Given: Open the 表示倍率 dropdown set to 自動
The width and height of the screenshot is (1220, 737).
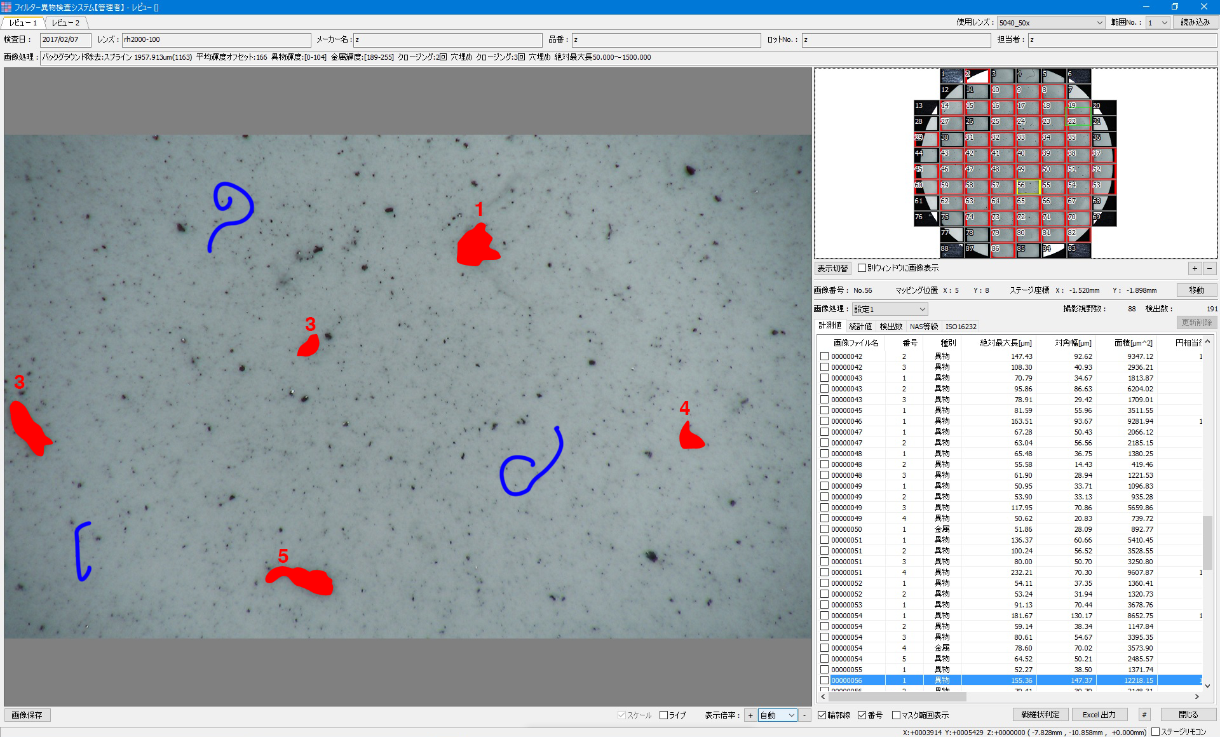Looking at the screenshot, I should coord(777,715).
